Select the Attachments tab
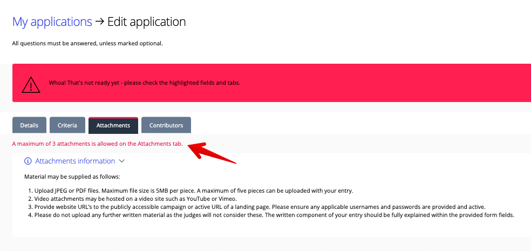 (x=113, y=125)
